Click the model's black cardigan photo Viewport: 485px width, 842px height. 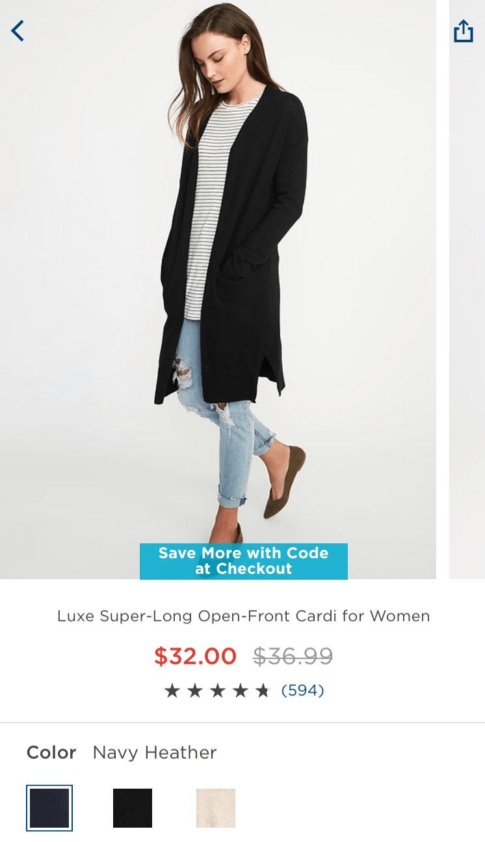[218, 290]
